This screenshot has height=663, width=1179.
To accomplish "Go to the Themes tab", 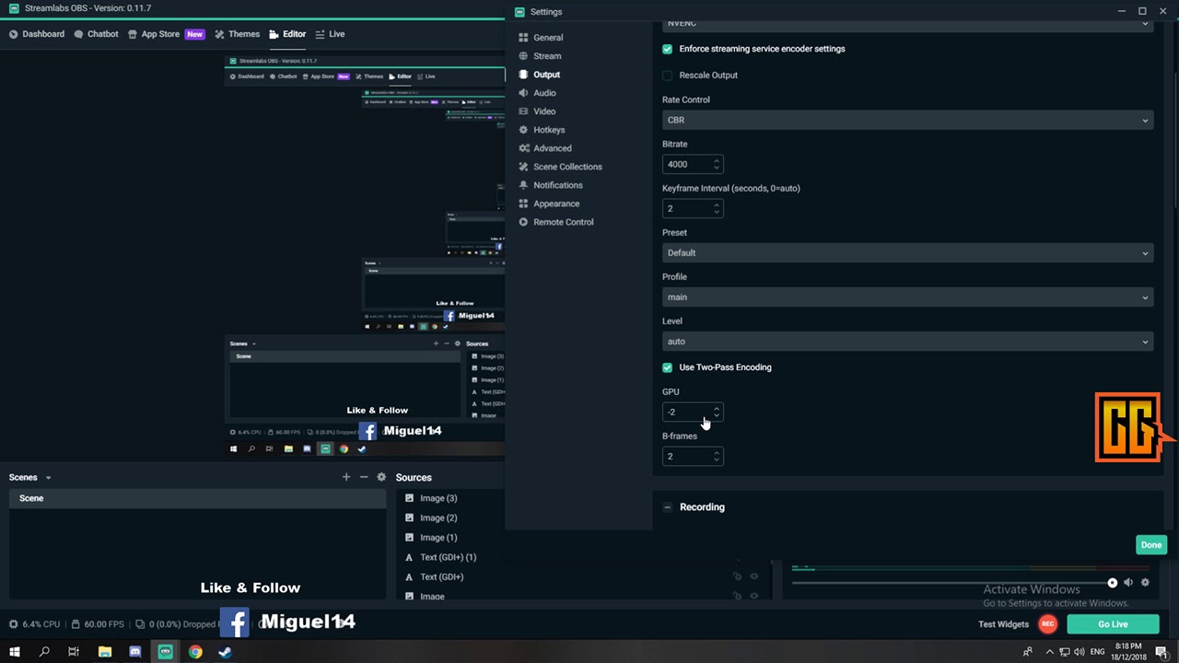I will click(x=237, y=34).
